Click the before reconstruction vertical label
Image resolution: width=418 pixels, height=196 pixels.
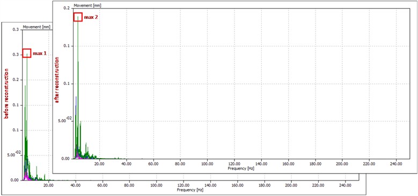(x=6, y=93)
